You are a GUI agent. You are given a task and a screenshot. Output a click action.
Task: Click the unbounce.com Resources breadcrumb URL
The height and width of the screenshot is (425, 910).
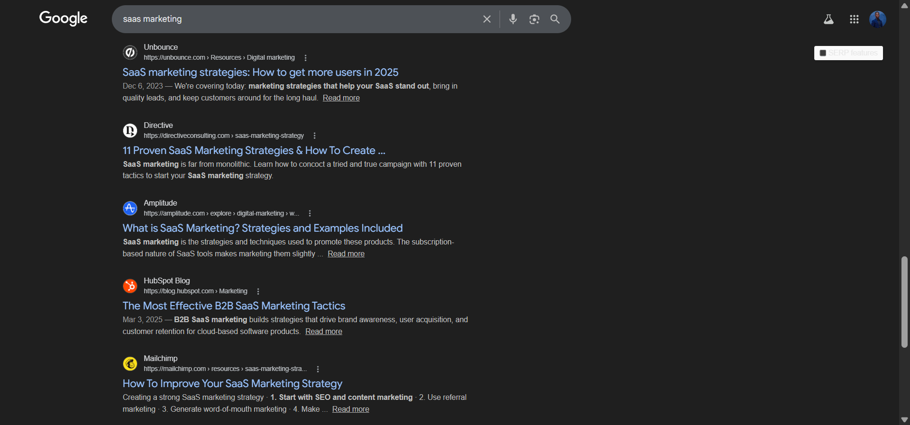click(219, 58)
